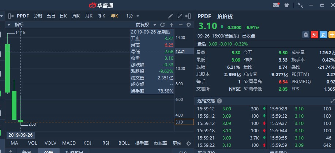The height and width of the screenshot is (153, 335).
Task: Zoom in chart with plus icon
Action: [171, 25]
